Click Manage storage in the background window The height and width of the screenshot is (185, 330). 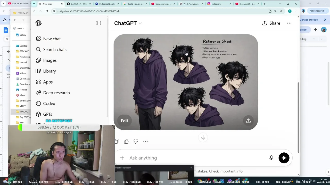coord(309,20)
